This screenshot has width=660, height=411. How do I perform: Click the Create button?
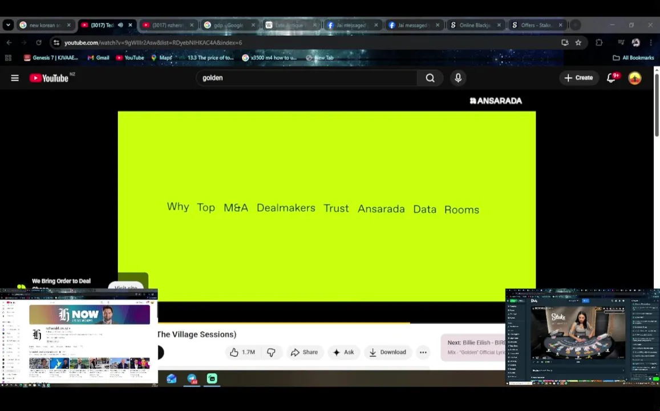pos(579,78)
